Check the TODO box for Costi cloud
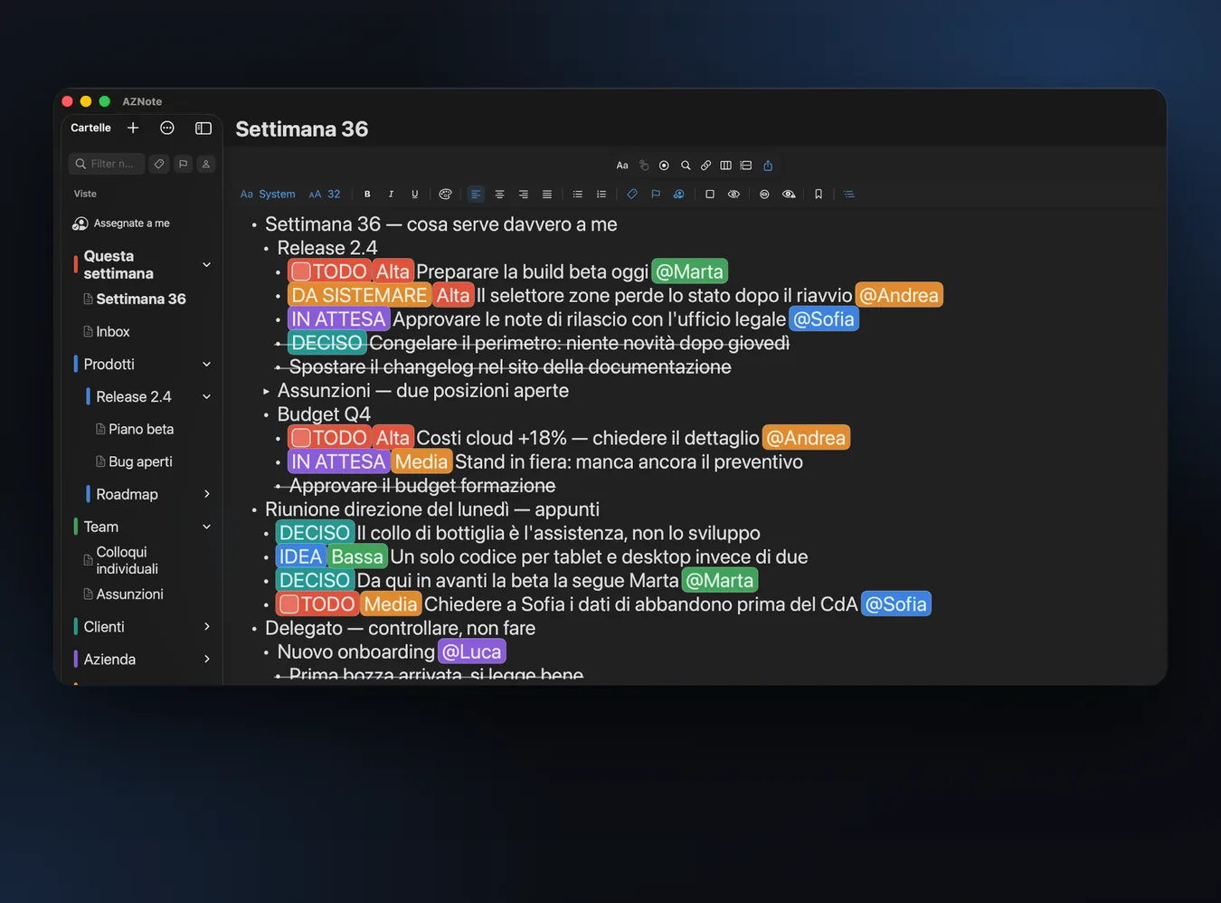Image resolution: width=1221 pixels, height=903 pixels. [301, 438]
